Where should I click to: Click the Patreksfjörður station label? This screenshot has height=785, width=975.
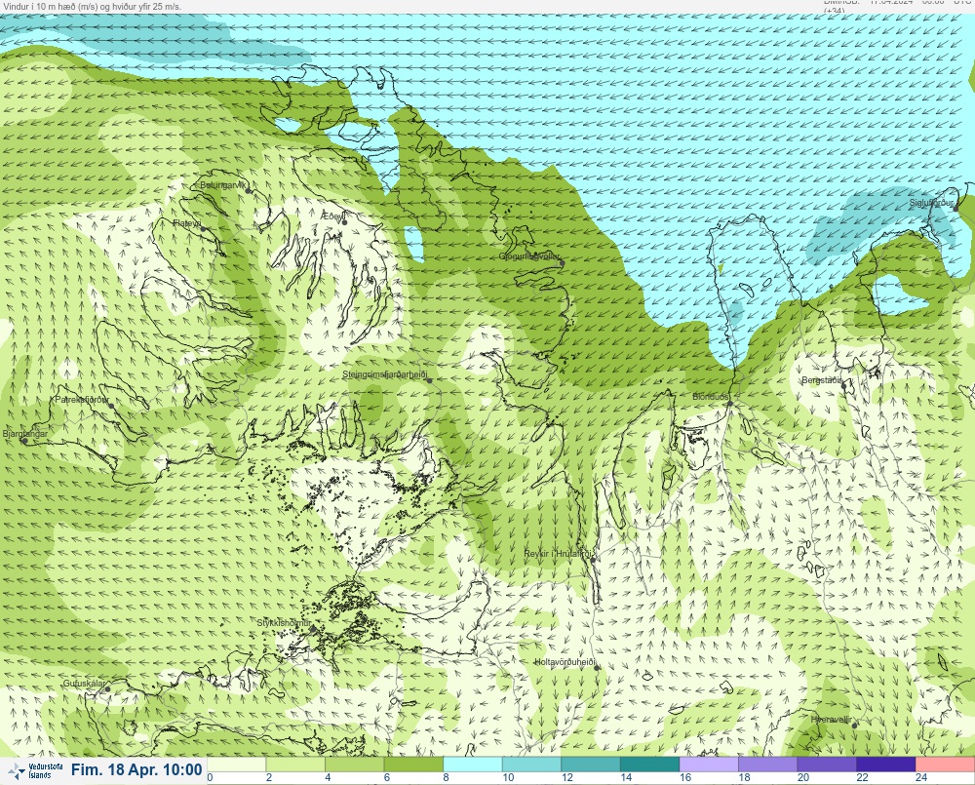click(82, 400)
